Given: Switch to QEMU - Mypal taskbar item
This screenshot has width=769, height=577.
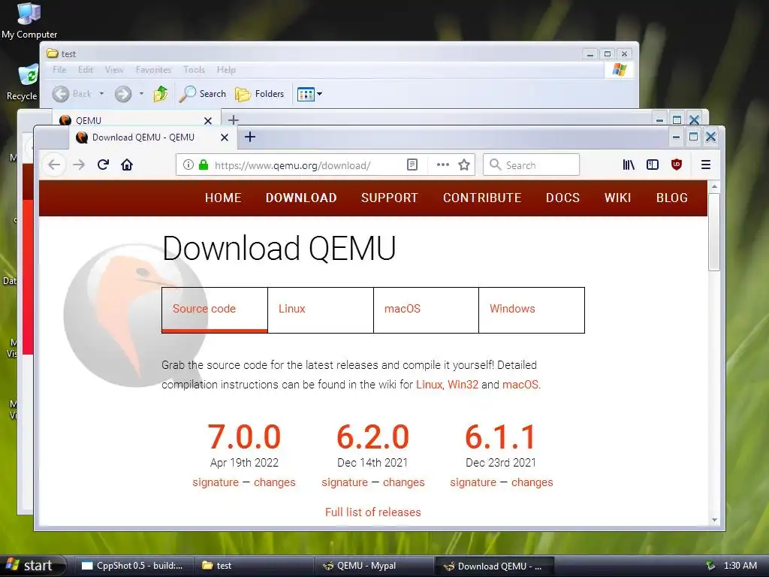Looking at the screenshot, I should 373,566.
